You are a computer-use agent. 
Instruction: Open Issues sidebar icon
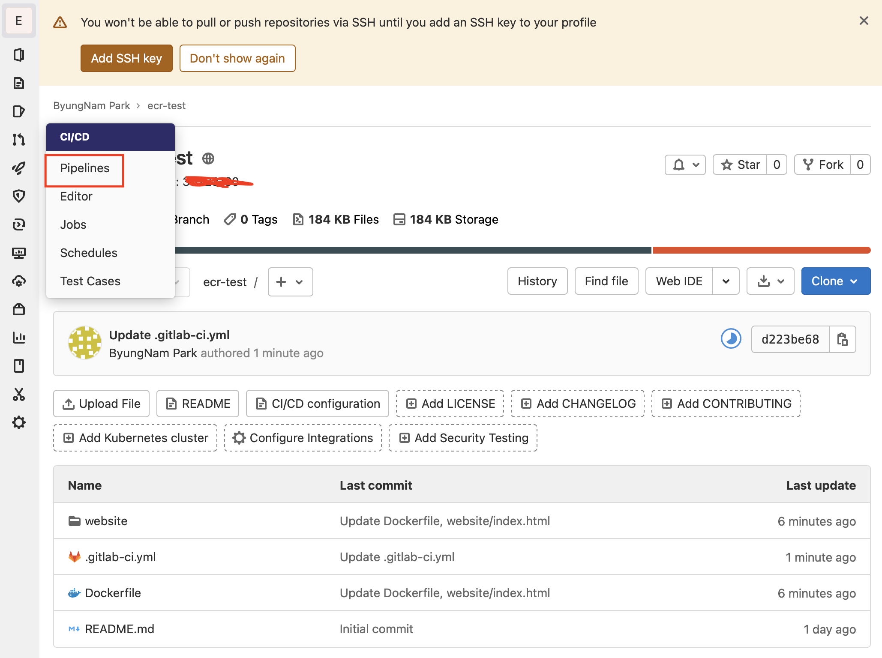(19, 111)
